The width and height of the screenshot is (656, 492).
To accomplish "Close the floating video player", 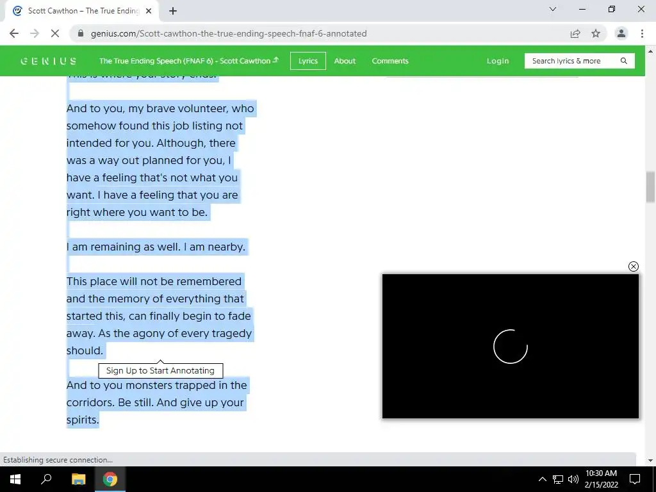I will click(634, 266).
